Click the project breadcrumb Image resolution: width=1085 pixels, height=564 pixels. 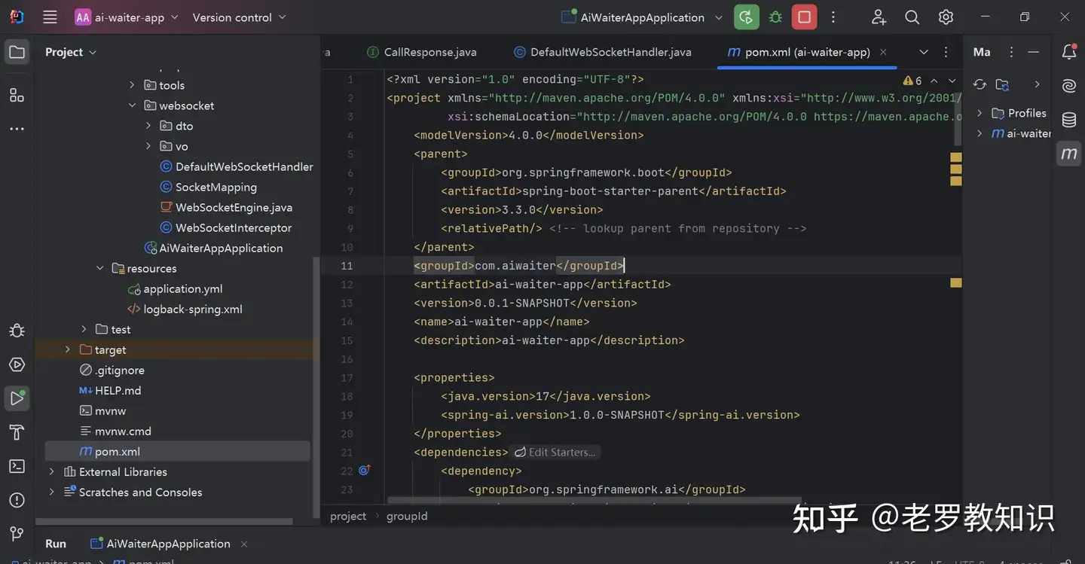(348, 516)
